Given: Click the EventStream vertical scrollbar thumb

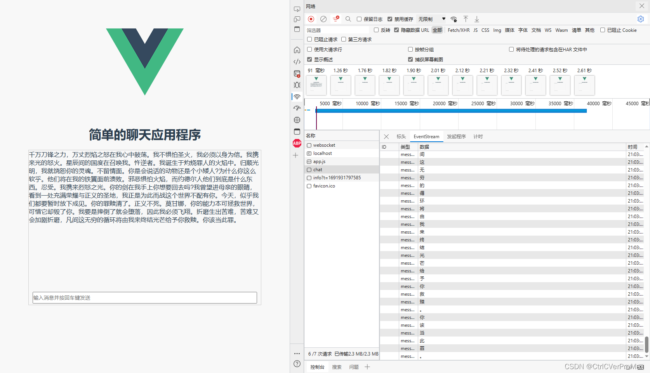Looking at the screenshot, I should (647, 345).
